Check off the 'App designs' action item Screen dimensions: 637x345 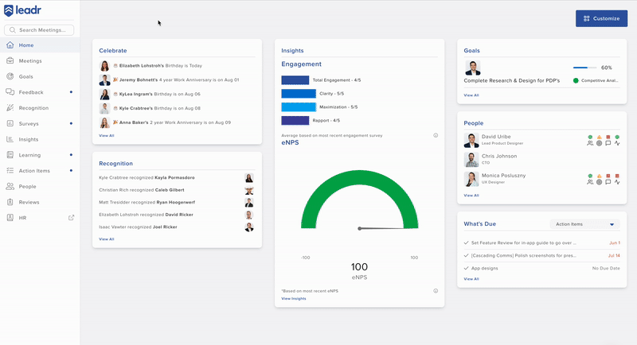(466, 268)
